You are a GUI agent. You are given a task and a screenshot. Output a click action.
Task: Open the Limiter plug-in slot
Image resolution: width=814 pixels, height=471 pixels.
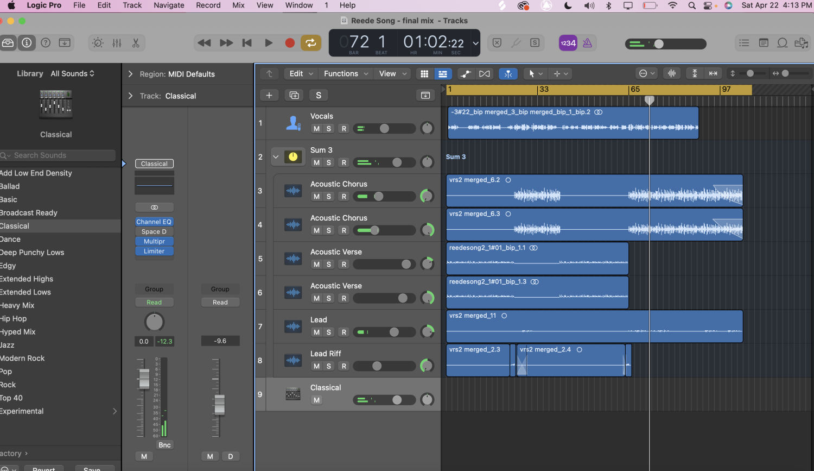[x=154, y=251]
